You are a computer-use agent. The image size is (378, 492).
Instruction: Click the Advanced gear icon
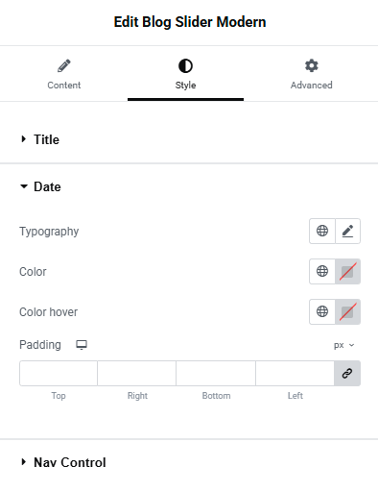tap(312, 65)
